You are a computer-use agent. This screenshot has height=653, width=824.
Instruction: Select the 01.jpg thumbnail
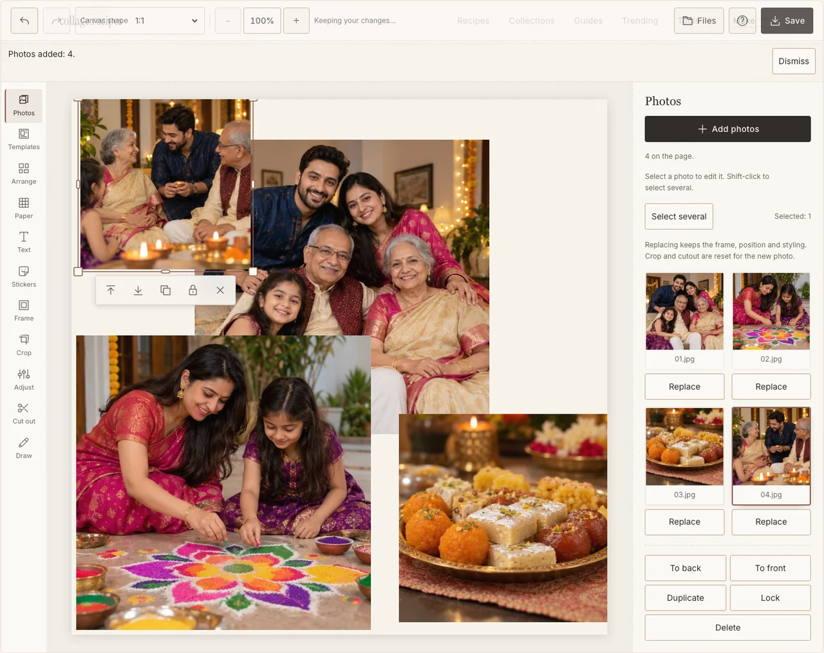point(684,320)
